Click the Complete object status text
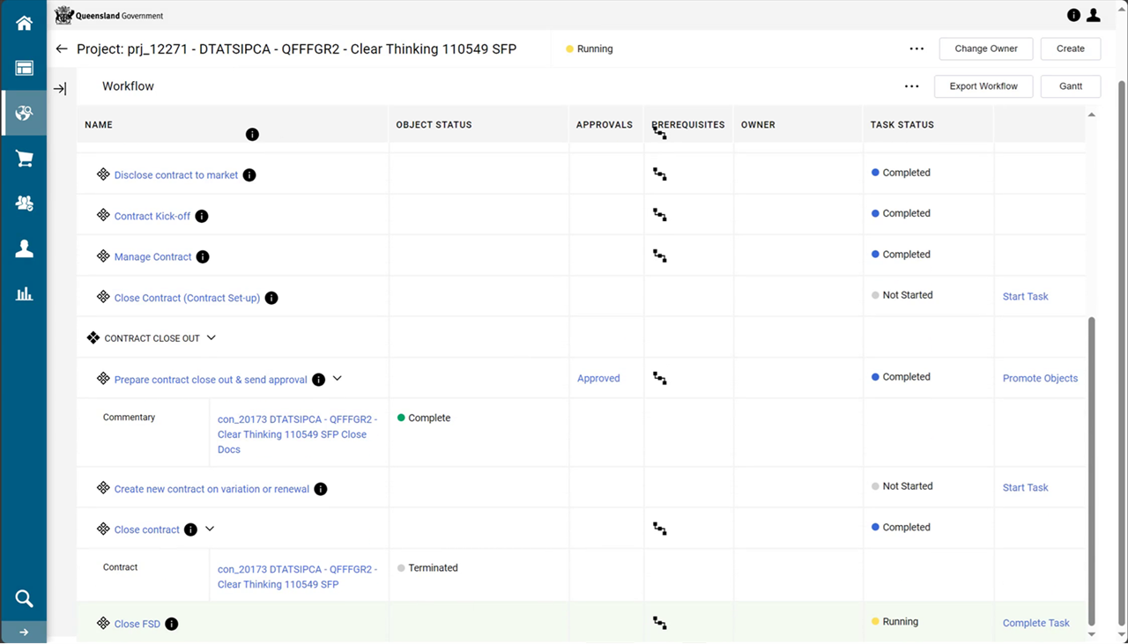 pyautogui.click(x=429, y=418)
